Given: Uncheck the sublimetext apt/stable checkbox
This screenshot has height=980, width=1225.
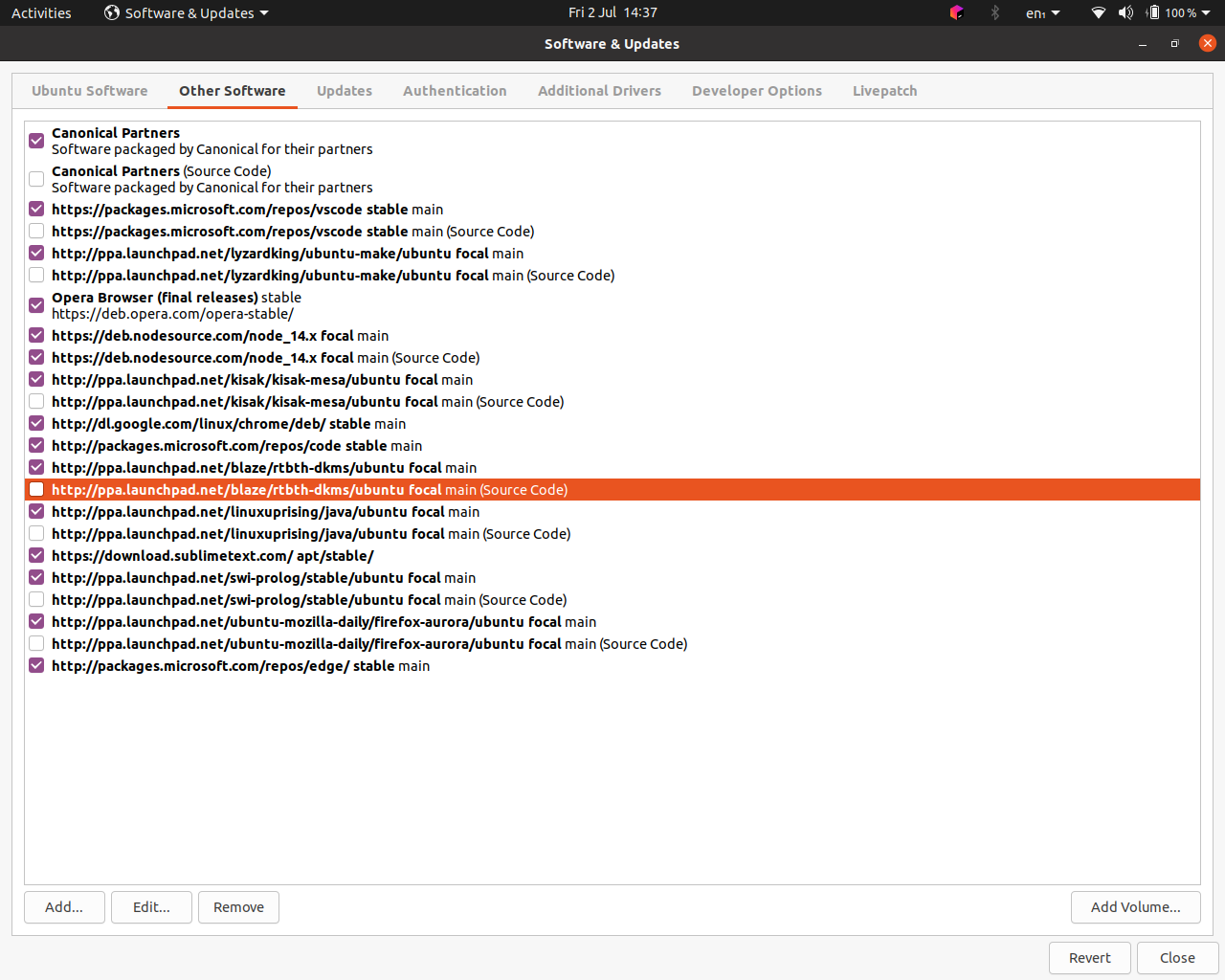Looking at the screenshot, I should click(36, 555).
